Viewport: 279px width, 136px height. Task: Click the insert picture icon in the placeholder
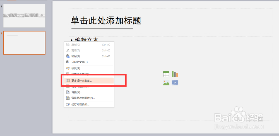point(166,82)
